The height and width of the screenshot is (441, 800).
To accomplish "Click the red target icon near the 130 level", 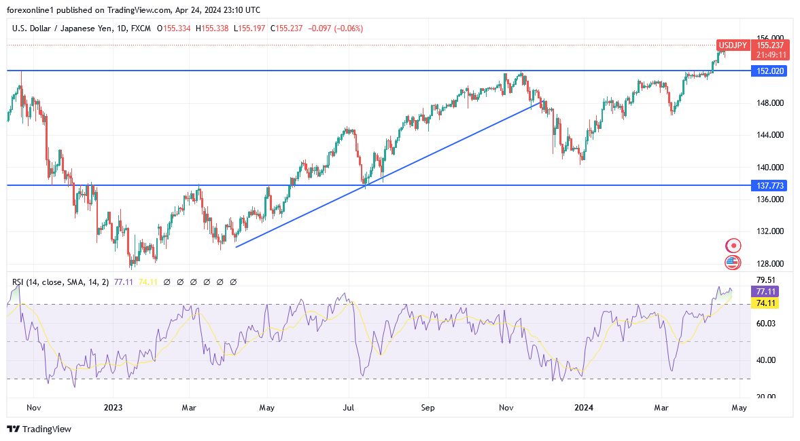I will click(734, 244).
